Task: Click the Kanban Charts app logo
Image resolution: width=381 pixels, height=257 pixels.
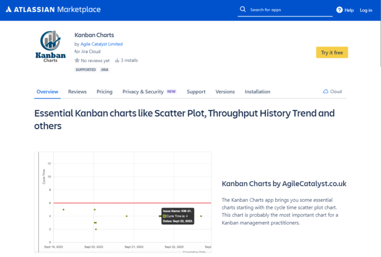Action: tap(51, 46)
